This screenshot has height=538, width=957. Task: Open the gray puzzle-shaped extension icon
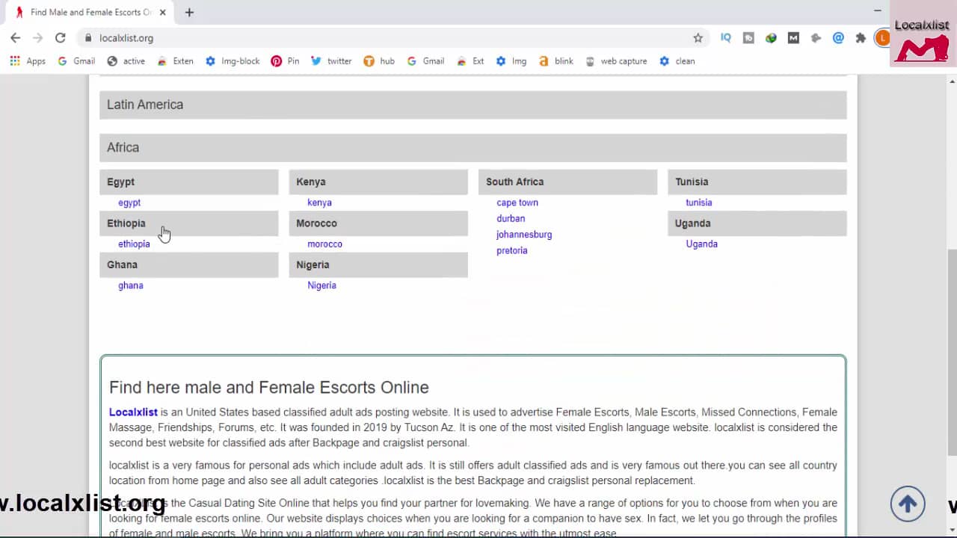click(x=816, y=38)
